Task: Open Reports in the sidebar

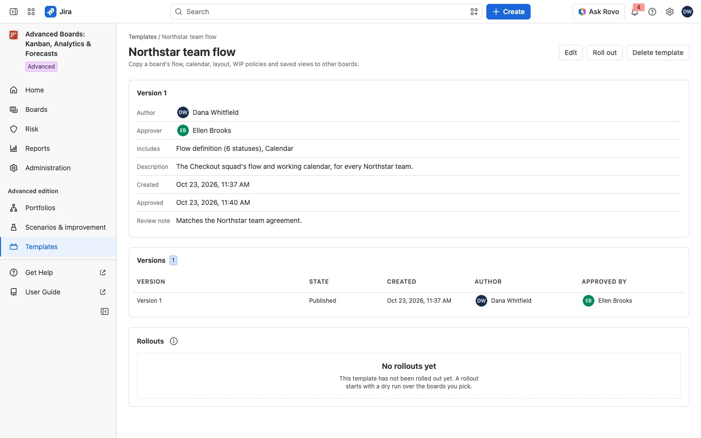Action: [58, 148]
